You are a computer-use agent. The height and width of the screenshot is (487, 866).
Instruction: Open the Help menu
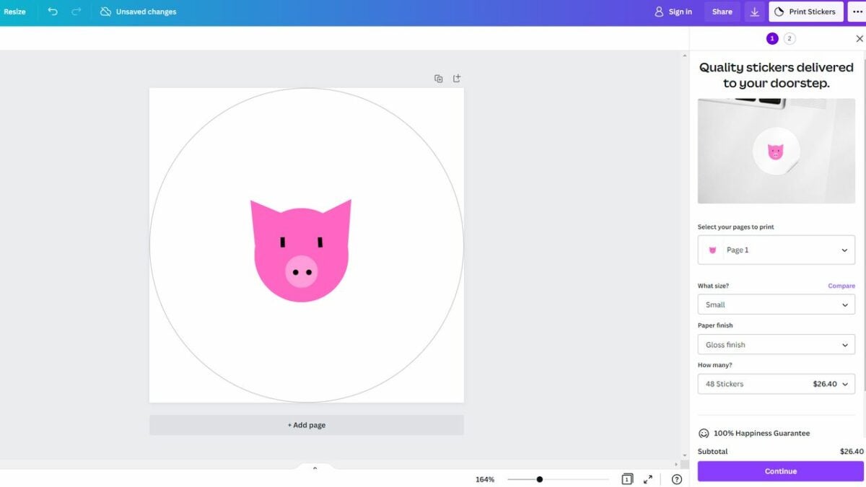coord(676,478)
